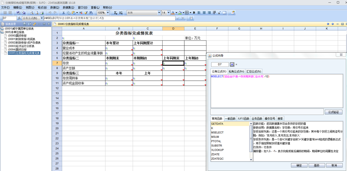Select column D header in spreadsheet
The image size is (347, 171).
(x=173, y=28)
